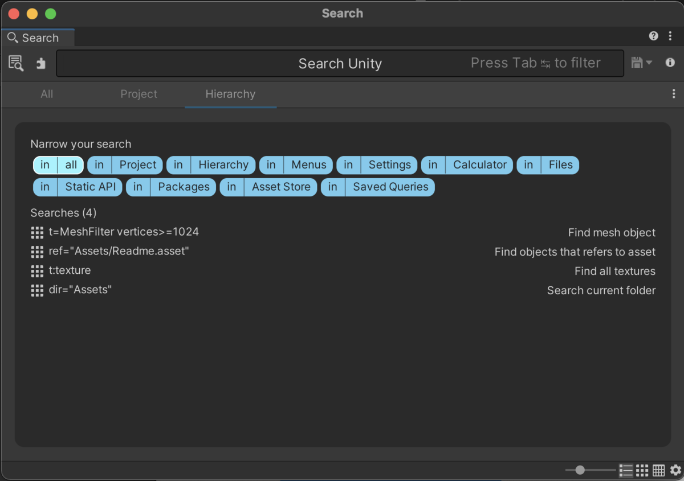Click the item size slider handle

tap(580, 470)
